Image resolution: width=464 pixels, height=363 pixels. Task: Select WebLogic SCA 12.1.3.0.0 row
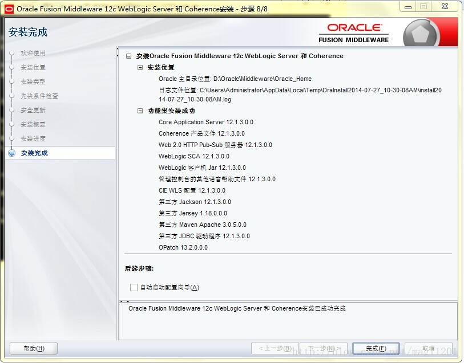(x=194, y=156)
